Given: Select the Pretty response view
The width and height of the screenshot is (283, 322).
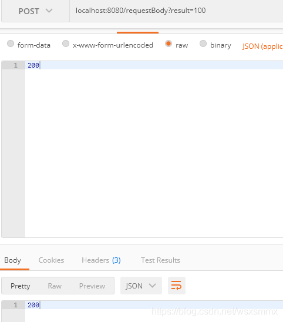Looking at the screenshot, I should (x=21, y=286).
